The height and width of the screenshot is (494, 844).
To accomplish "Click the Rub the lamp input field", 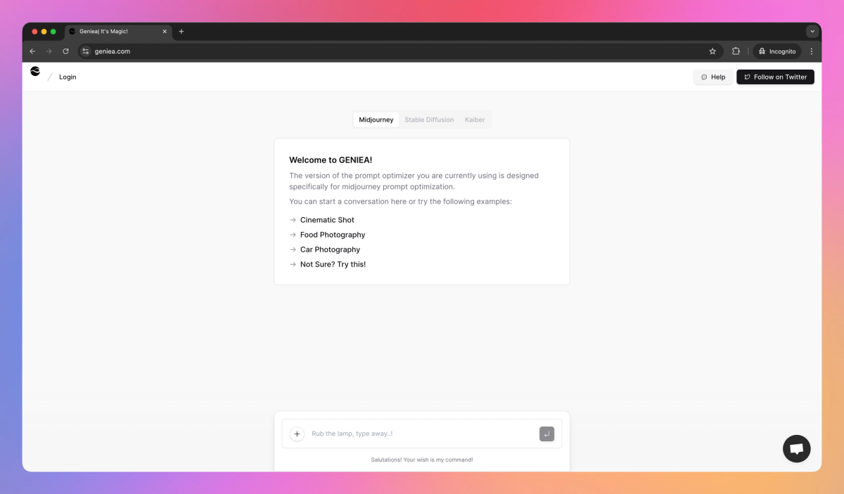I will click(394, 434).
